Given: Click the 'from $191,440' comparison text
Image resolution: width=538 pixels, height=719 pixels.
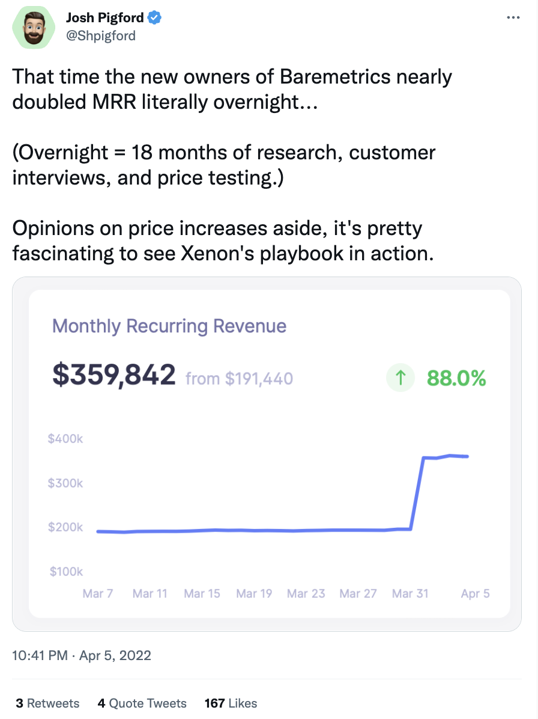Looking at the screenshot, I should point(239,379).
